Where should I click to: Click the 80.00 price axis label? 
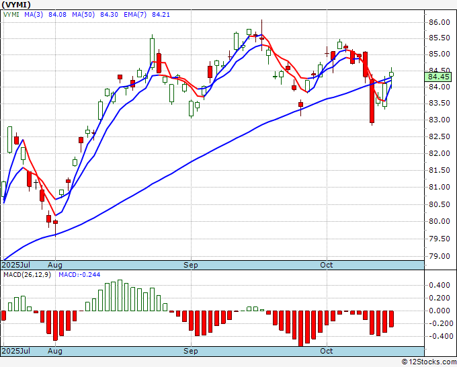point(439,221)
